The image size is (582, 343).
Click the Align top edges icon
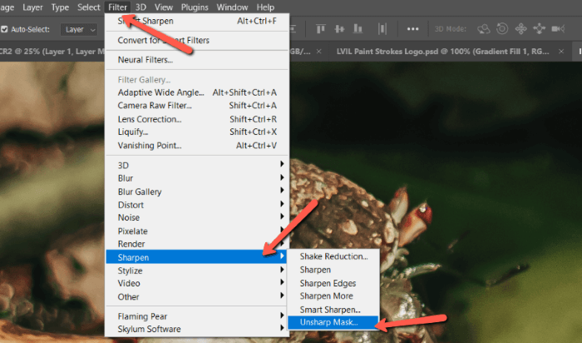tap(321, 28)
